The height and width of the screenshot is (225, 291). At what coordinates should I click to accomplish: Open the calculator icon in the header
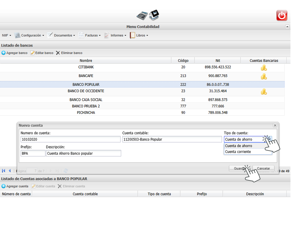pos(142,15)
